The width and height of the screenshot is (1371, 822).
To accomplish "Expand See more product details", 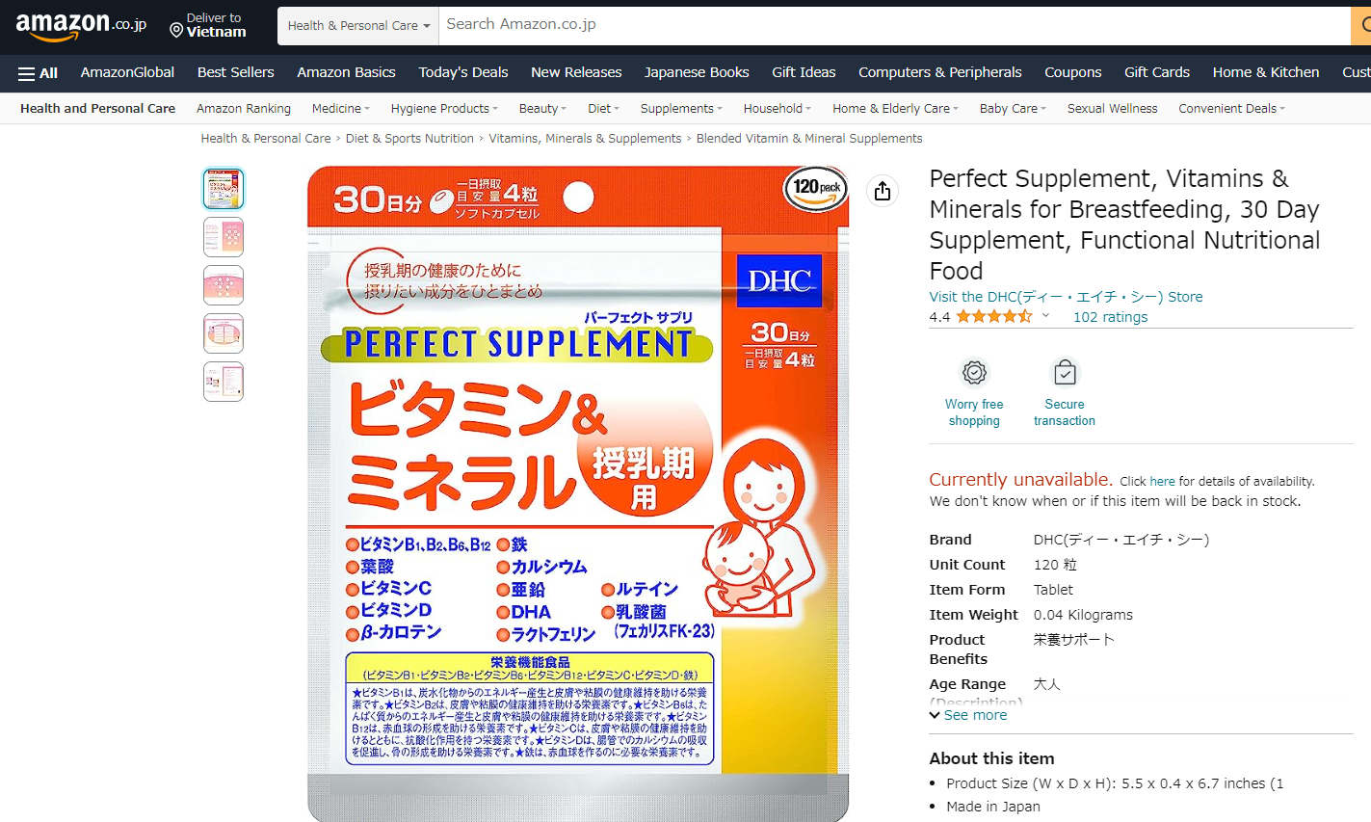I will click(968, 715).
